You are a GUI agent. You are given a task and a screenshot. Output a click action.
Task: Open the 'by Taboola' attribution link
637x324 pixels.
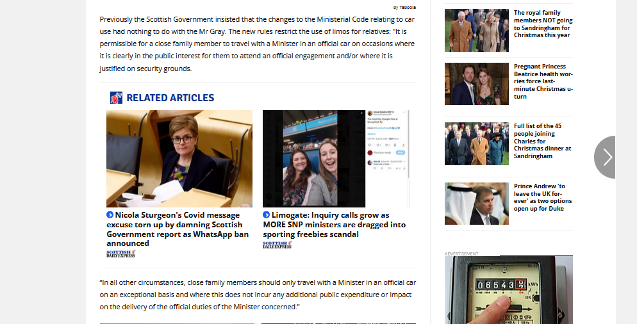pos(404,7)
